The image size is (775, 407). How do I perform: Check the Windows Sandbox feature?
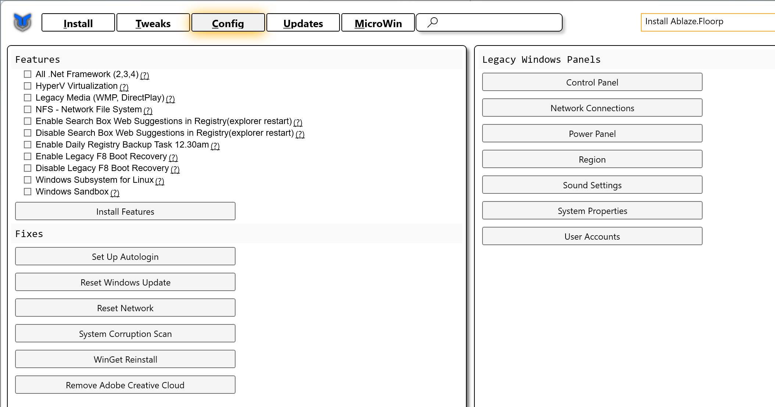click(27, 191)
